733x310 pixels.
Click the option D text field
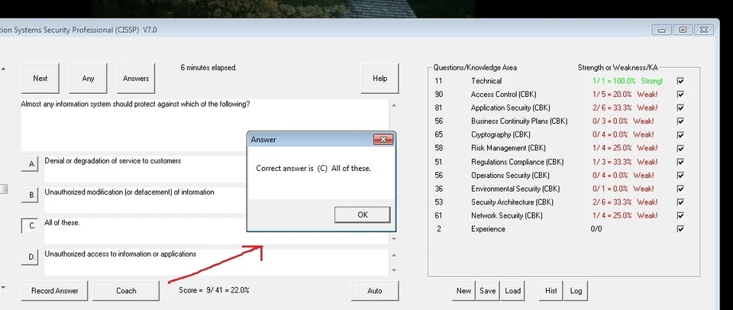click(216, 263)
